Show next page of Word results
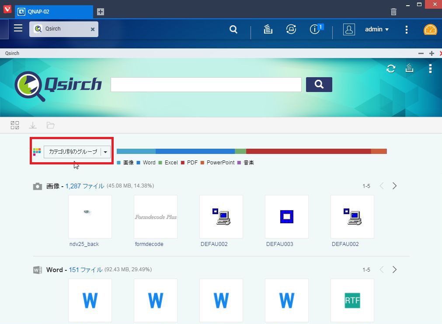Viewport: 442px width, 324px height. coord(394,270)
